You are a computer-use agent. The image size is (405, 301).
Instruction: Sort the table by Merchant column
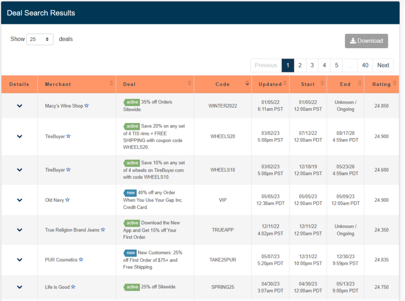pos(111,84)
